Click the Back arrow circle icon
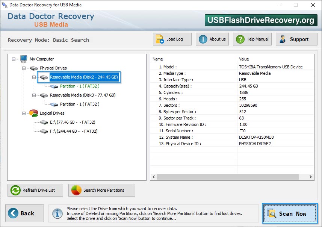322x227 pixels. (x=13, y=213)
